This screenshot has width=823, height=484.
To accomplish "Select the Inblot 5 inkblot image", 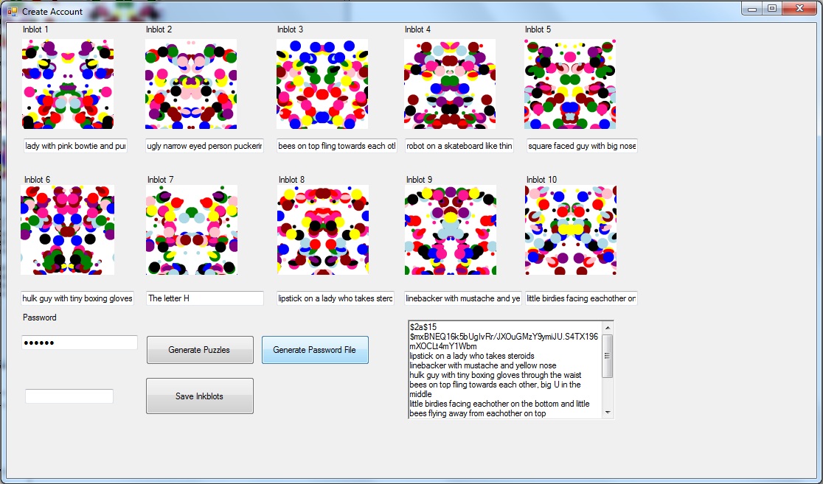I will [570, 84].
